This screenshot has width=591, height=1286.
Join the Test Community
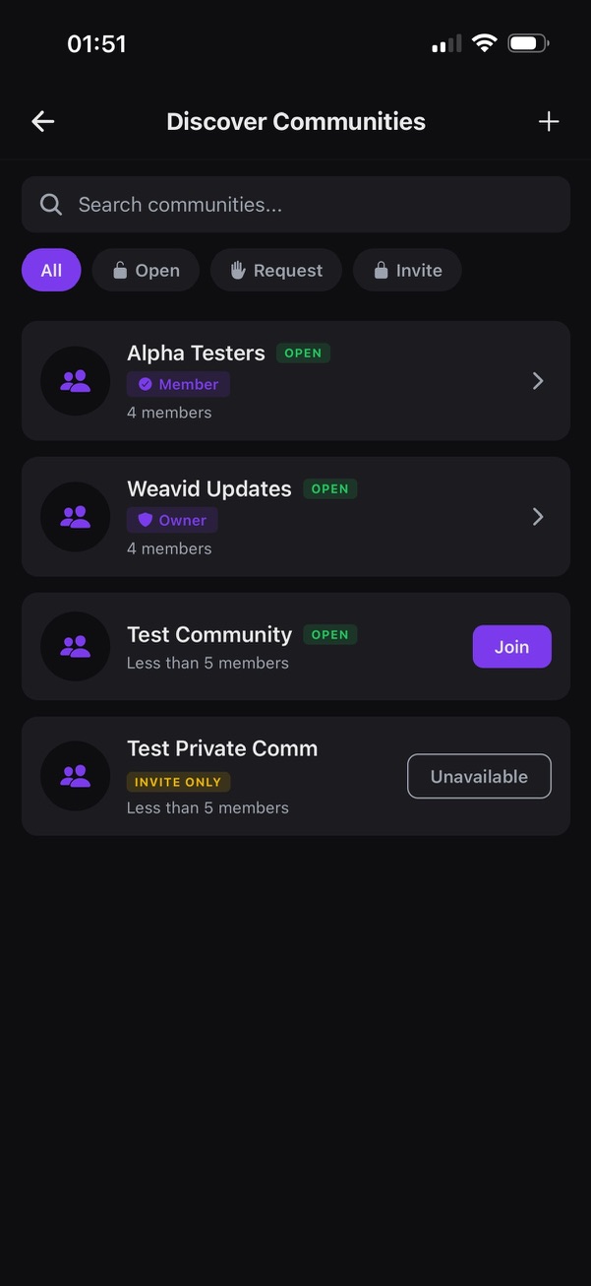pyautogui.click(x=511, y=647)
